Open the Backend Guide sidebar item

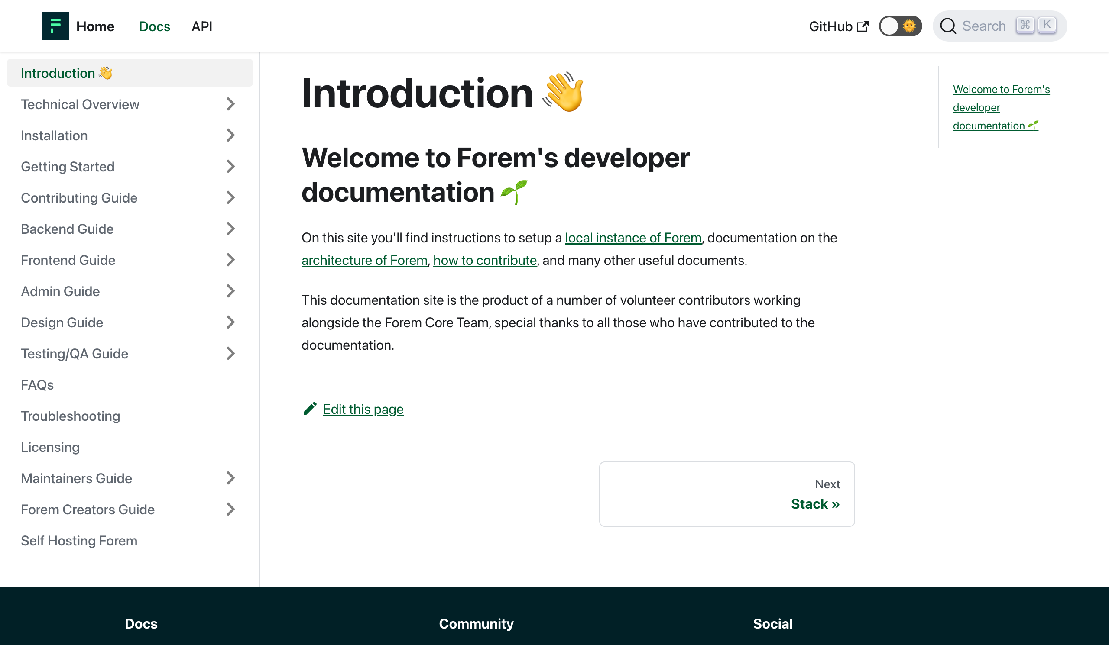(x=67, y=229)
